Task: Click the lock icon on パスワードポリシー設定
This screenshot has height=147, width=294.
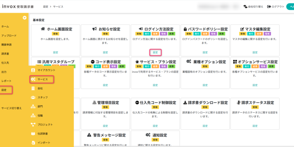Action: [185, 29]
